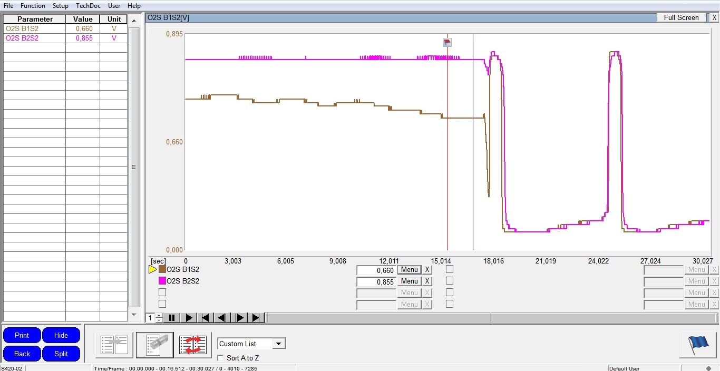
Task: Click the blue Split button
Action: coord(61,354)
